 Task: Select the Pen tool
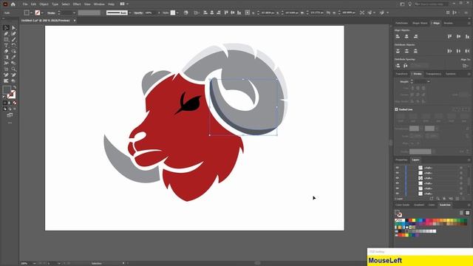6,33
